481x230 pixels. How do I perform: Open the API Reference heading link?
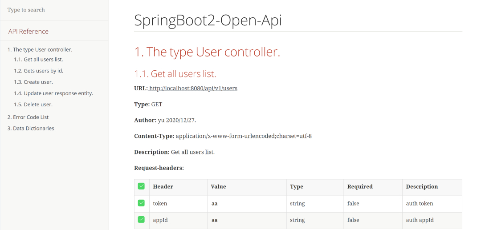29,32
